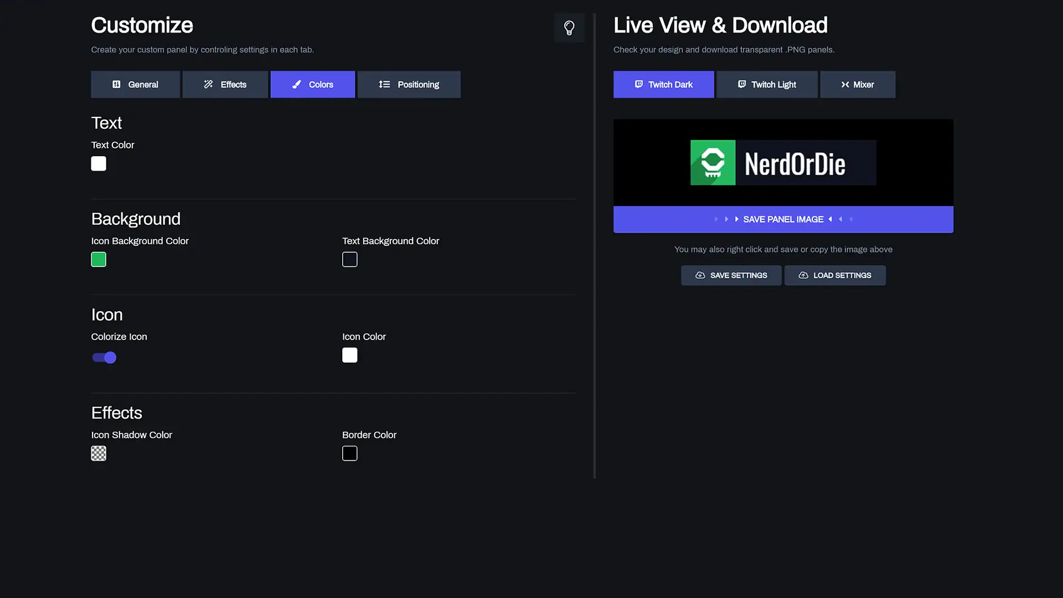The width and height of the screenshot is (1063, 598).
Task: Open the Positioning tab
Action: [409, 84]
